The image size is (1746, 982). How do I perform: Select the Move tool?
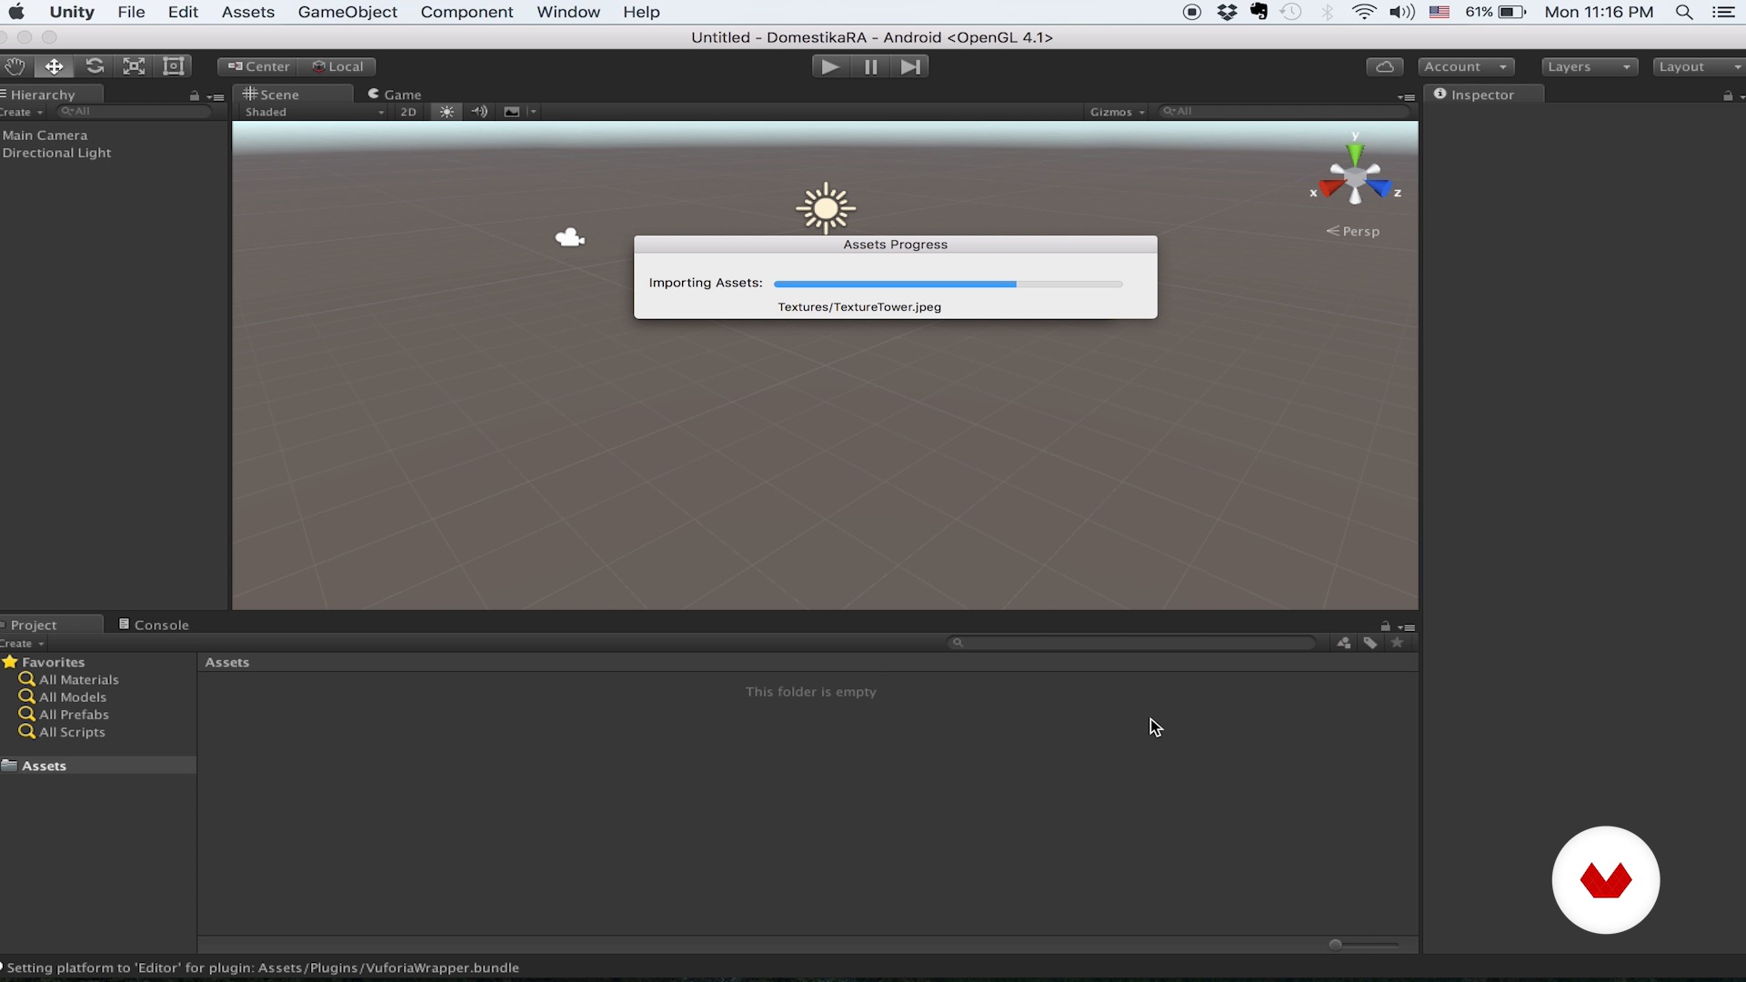pyautogui.click(x=55, y=66)
